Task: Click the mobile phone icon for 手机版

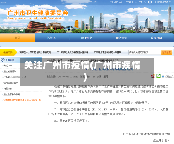Action: click(x=136, y=2)
